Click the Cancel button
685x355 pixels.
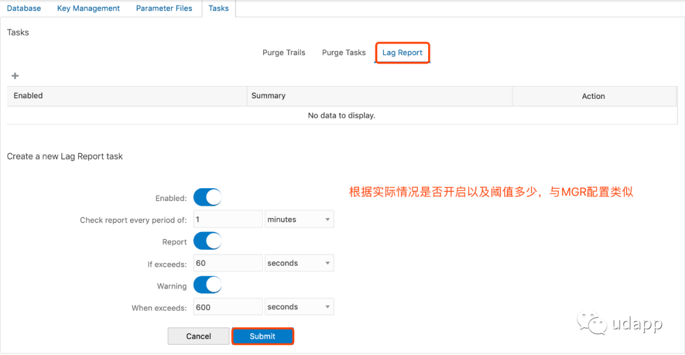tap(199, 336)
